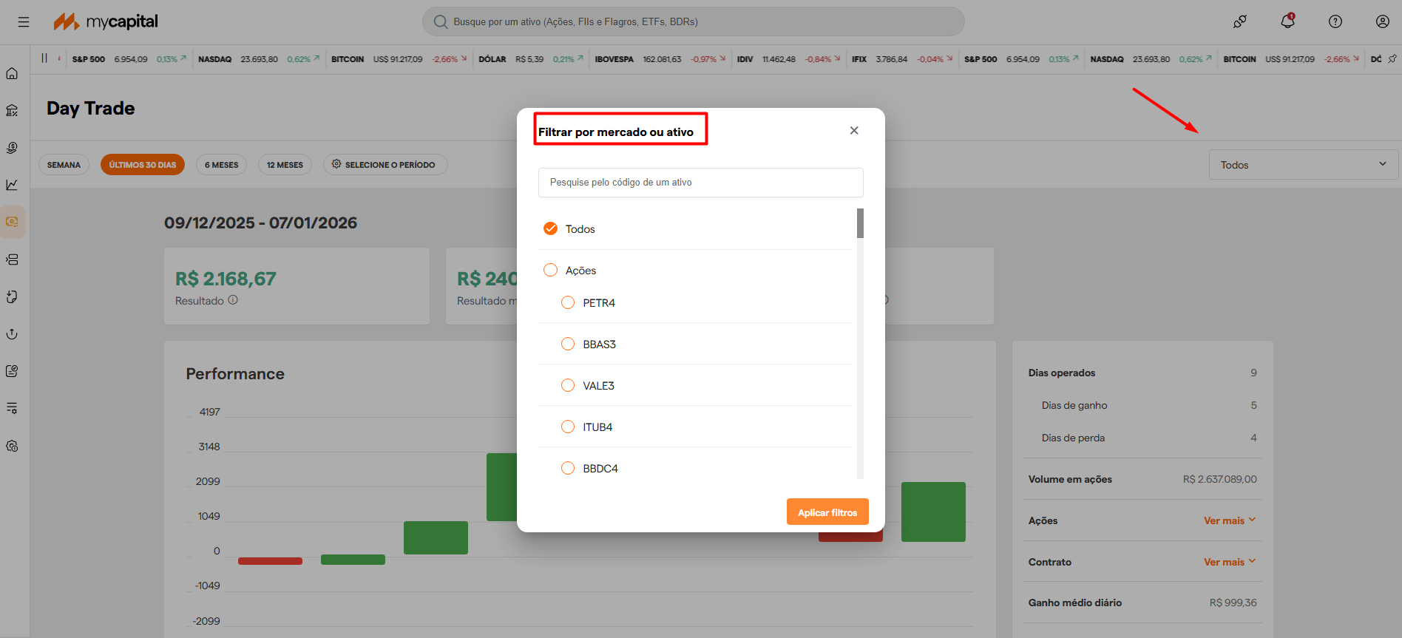
Task: Select ITUB4 asset filter
Action: coord(568,427)
